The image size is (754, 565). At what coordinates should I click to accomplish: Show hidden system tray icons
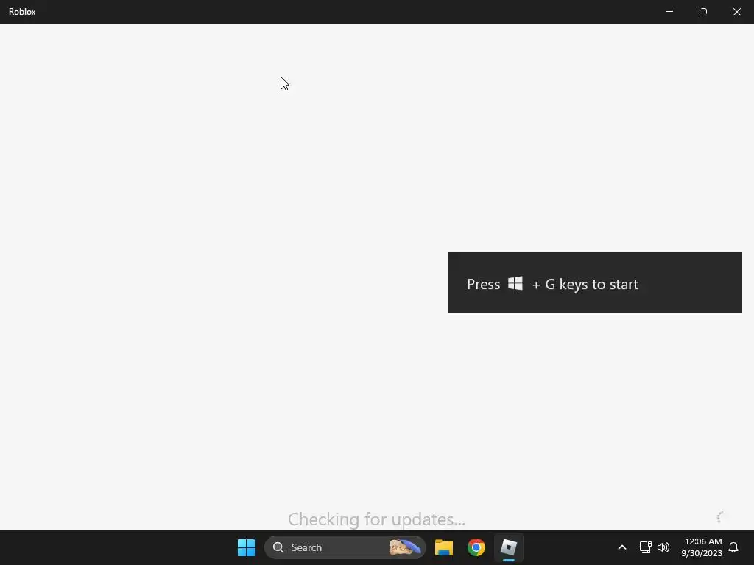(x=621, y=547)
